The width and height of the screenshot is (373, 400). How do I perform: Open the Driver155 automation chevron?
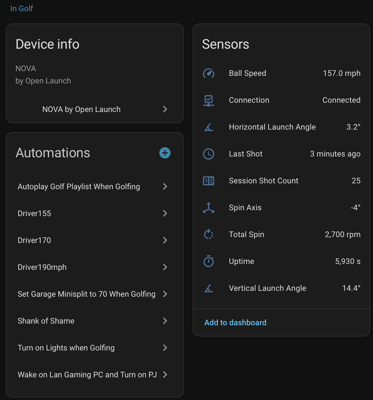165,213
